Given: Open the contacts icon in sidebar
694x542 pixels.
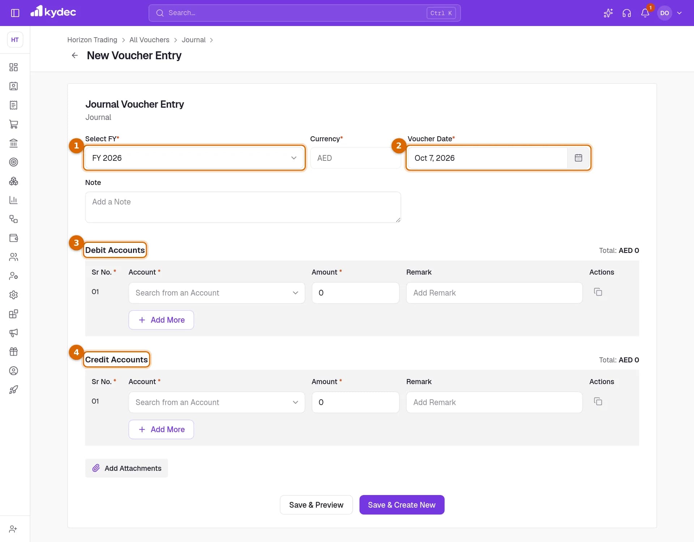Looking at the screenshot, I should click(x=13, y=86).
